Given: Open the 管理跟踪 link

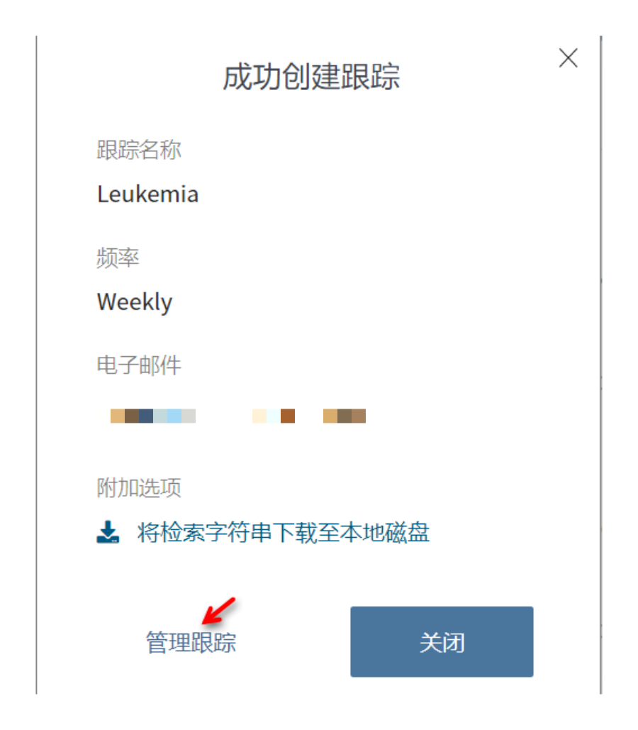Looking at the screenshot, I should pos(191,643).
